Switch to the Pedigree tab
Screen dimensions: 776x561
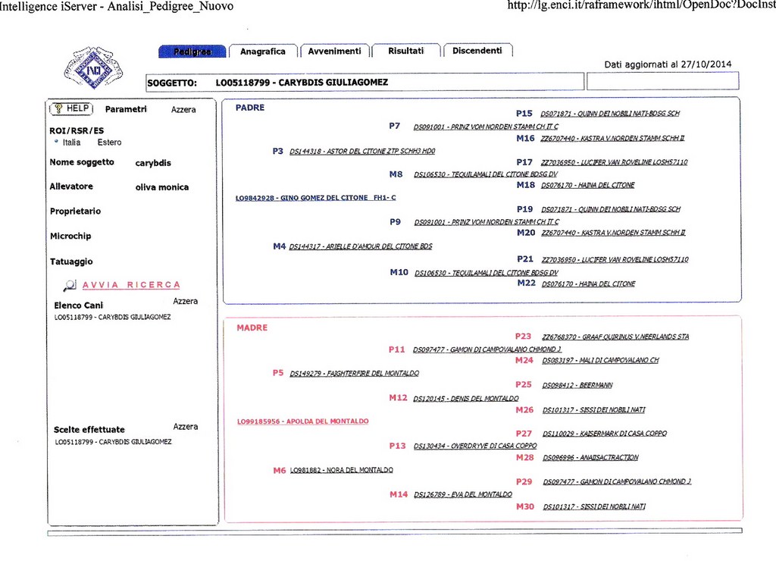pos(192,51)
